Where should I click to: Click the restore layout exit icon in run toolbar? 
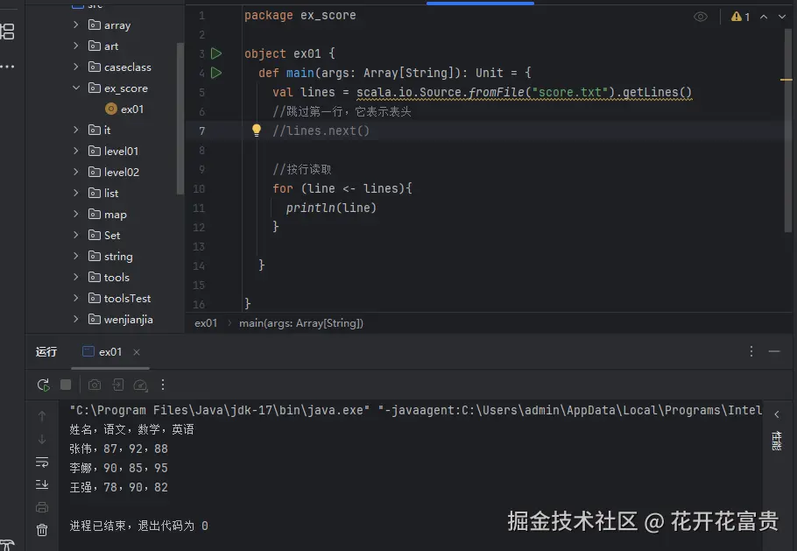(x=118, y=385)
